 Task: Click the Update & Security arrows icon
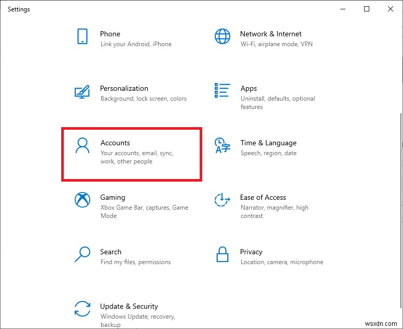point(82,309)
